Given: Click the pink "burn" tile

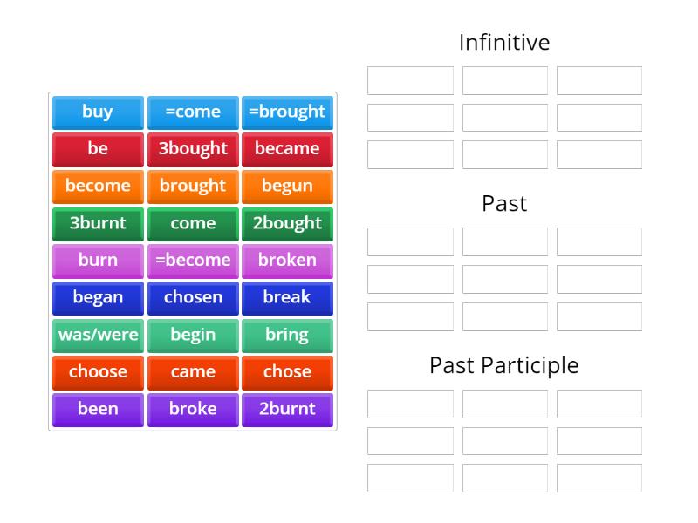Looking at the screenshot, I should click(98, 261).
